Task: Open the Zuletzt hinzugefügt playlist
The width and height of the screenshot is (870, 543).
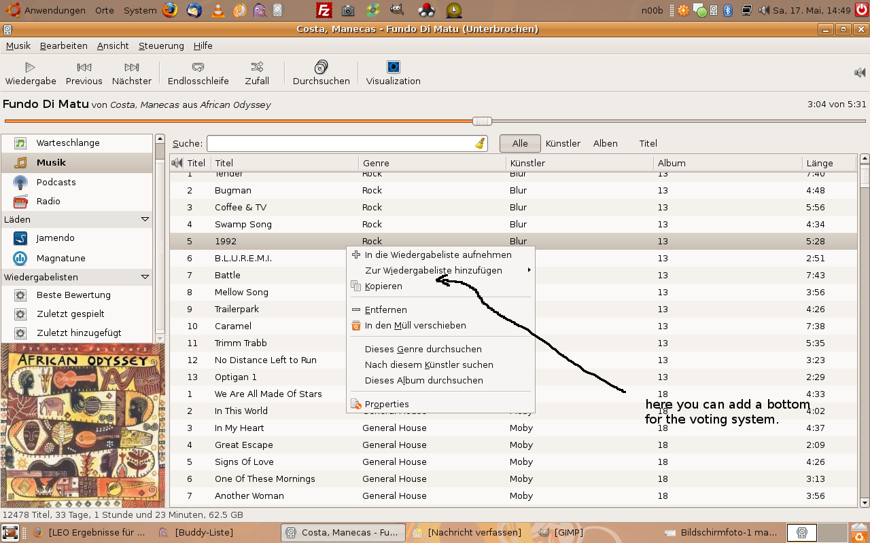Action: tap(77, 333)
